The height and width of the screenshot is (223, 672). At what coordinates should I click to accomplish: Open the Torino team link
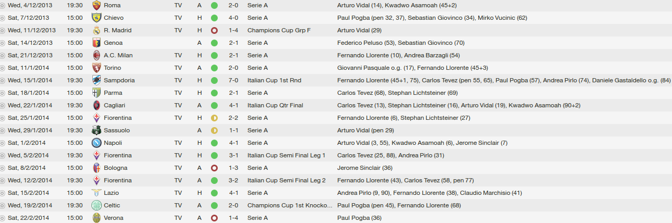pos(112,68)
